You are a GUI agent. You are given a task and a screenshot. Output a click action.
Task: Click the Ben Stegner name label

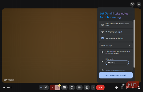click(x=9, y=80)
